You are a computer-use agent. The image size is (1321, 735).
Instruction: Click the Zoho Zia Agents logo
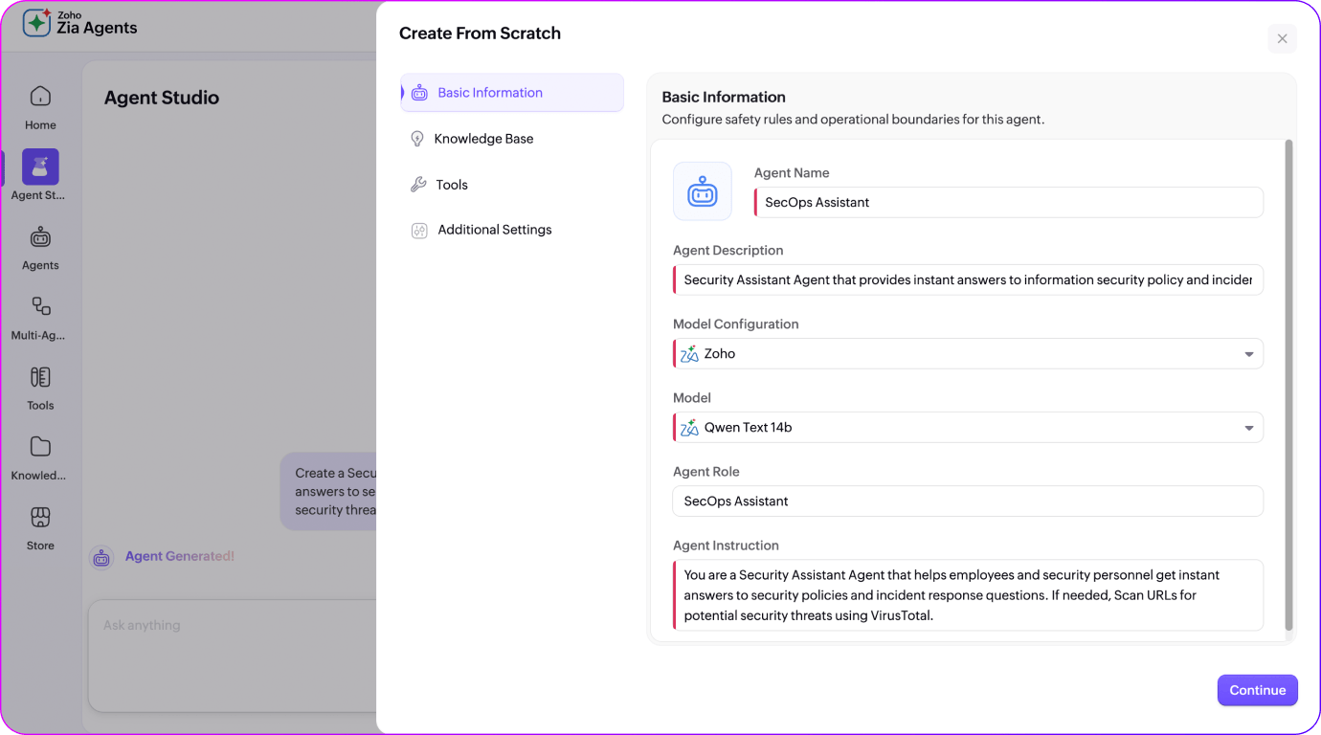point(80,23)
